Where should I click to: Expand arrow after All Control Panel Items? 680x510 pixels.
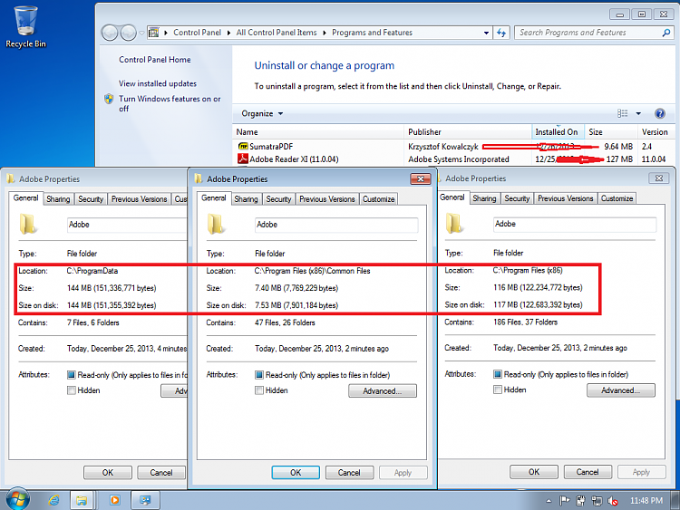324,33
